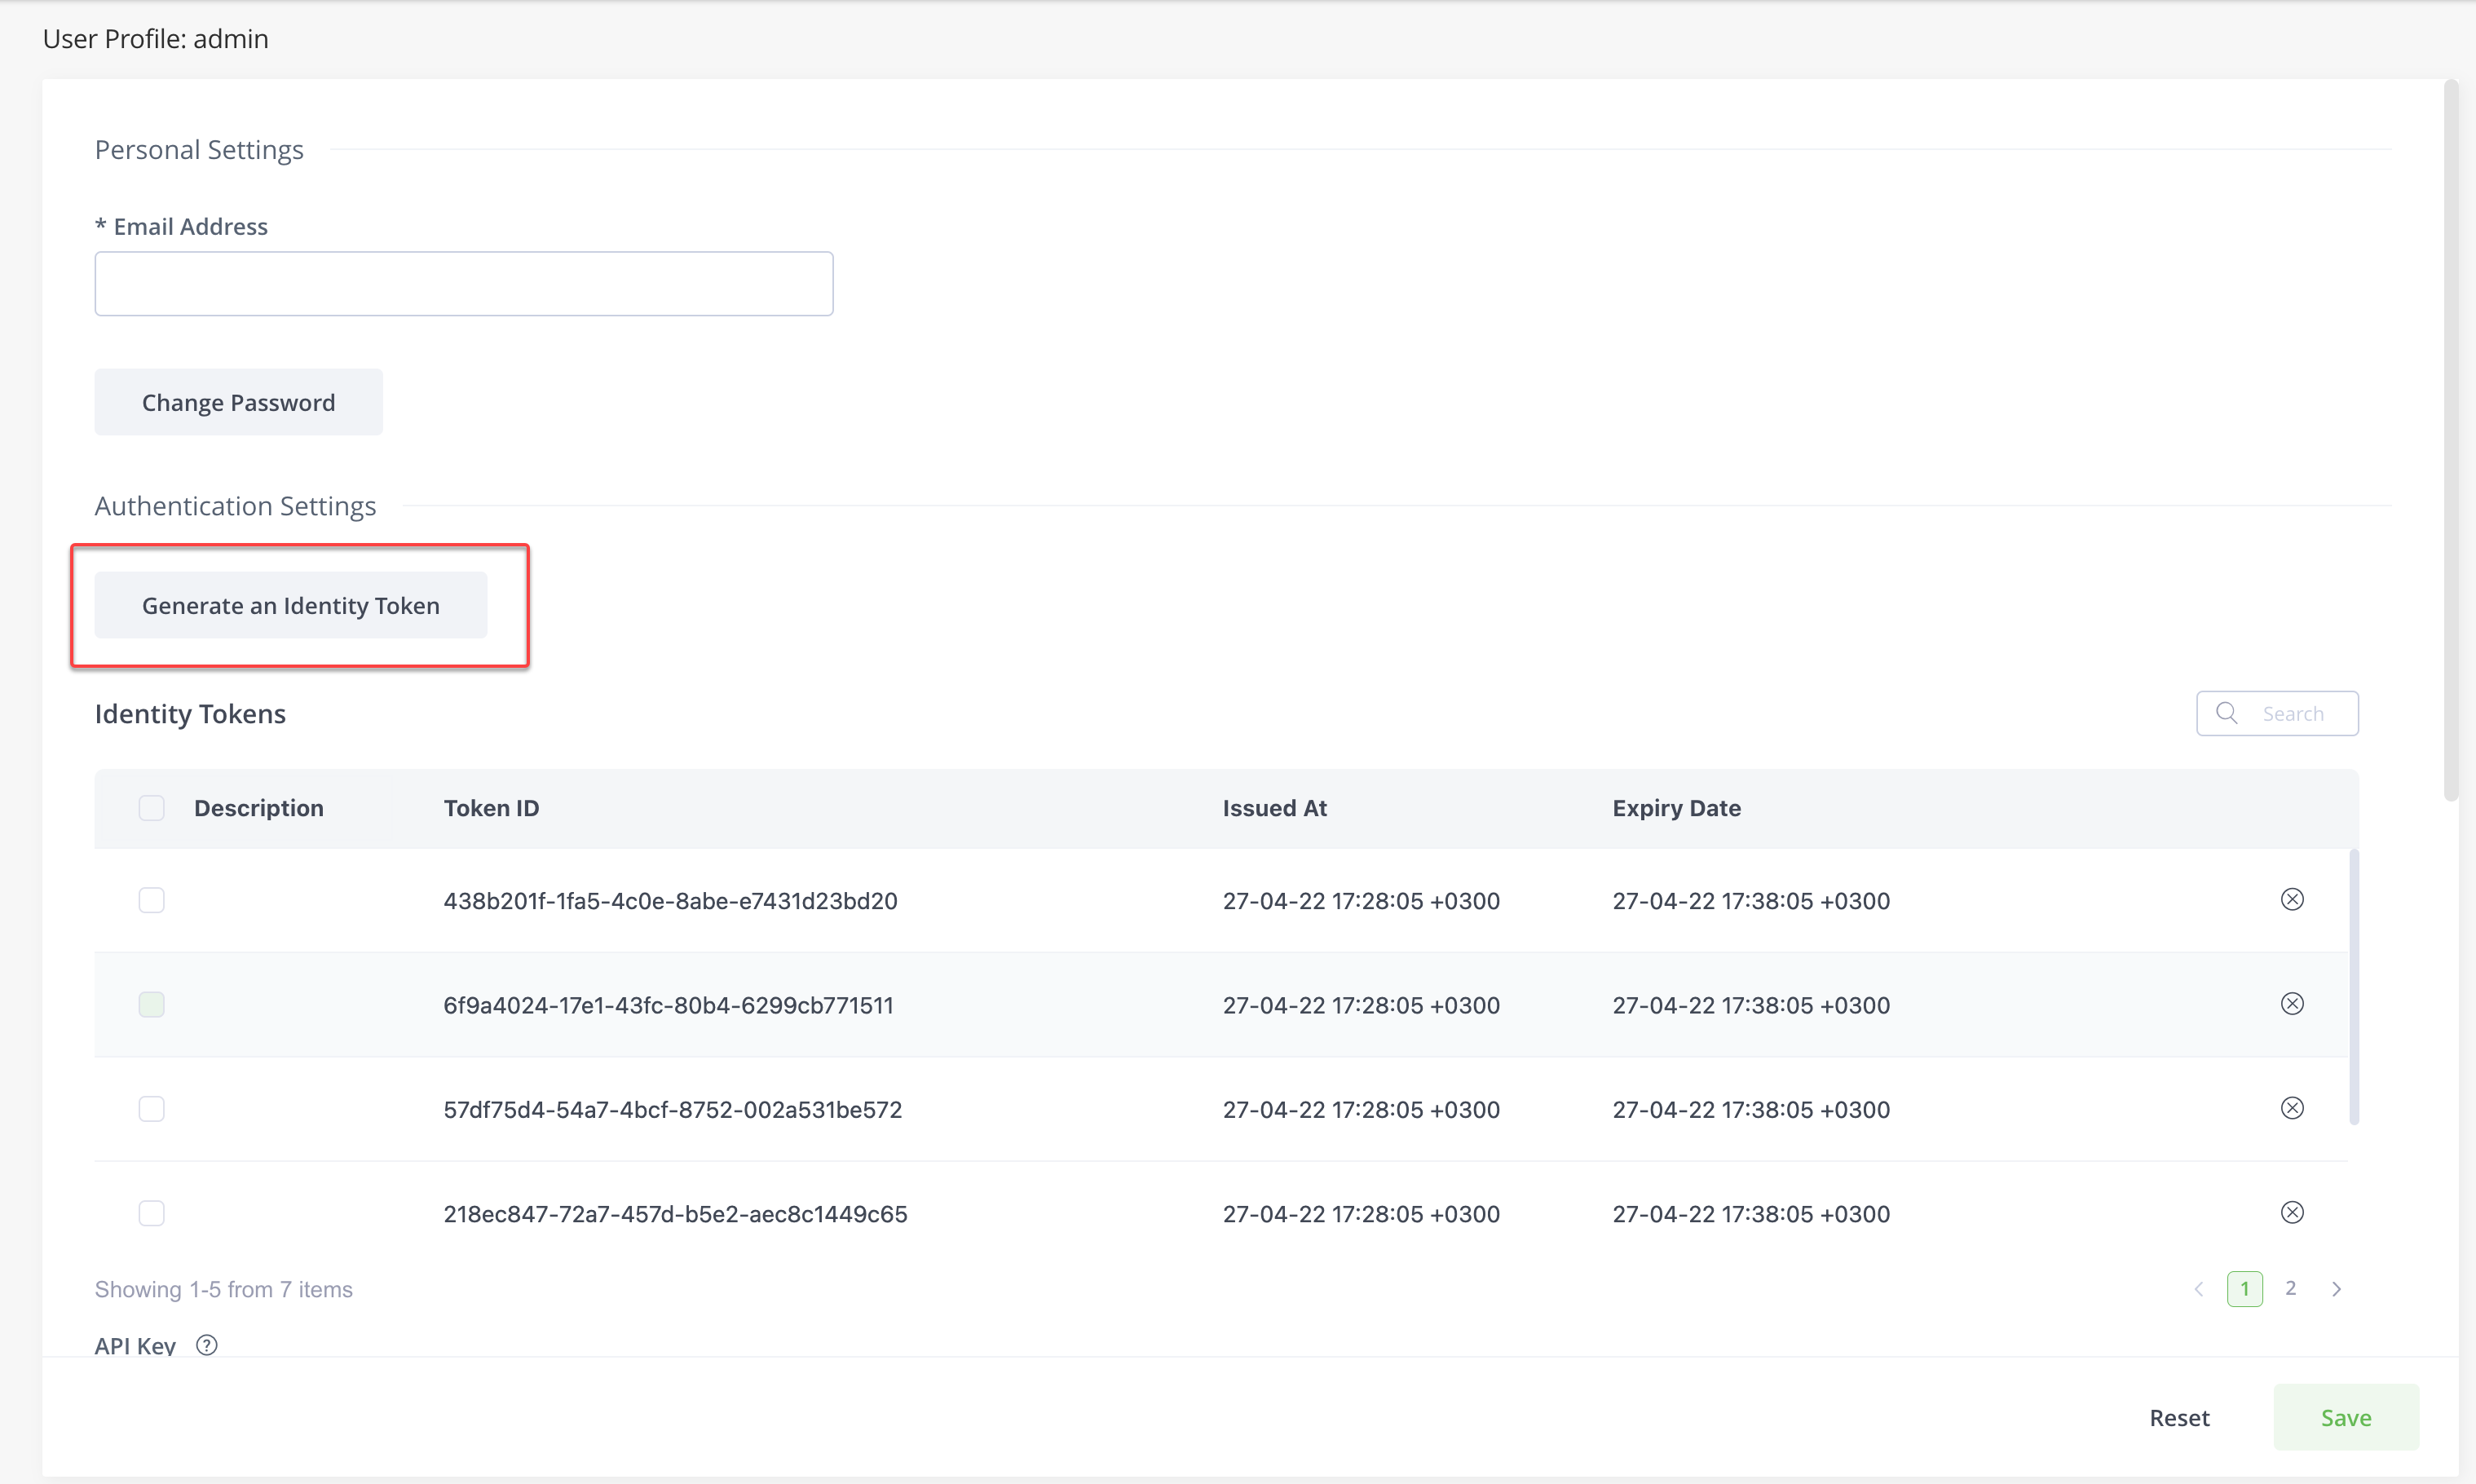
Task: Click inside the Email Address field
Action: click(x=463, y=283)
